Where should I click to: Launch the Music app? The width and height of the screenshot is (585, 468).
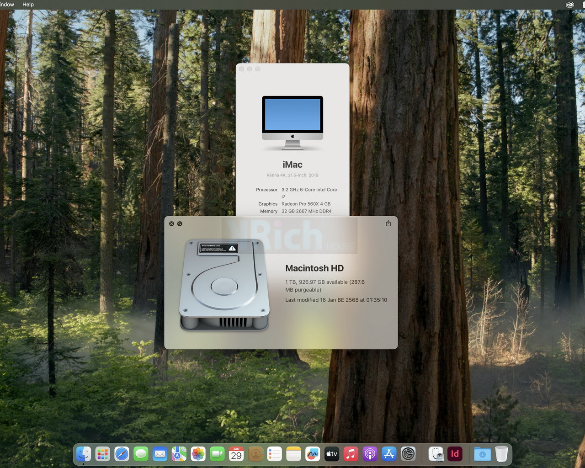[351, 454]
